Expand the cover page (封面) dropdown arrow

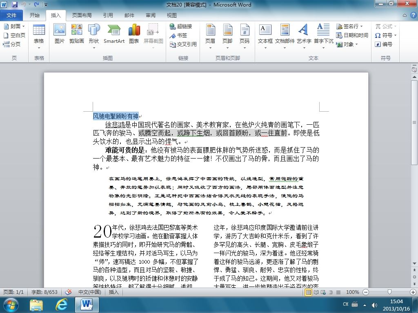click(x=23, y=26)
